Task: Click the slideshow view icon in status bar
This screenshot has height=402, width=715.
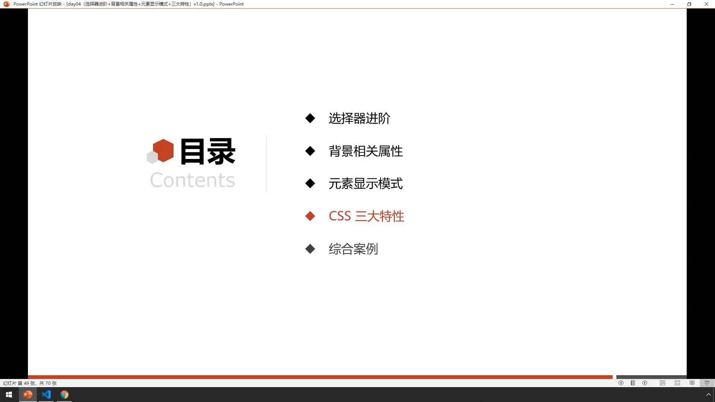Action: tap(706, 383)
